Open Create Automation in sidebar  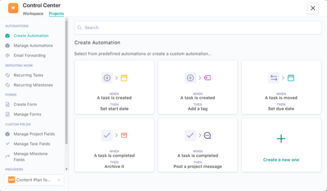pos(31,36)
